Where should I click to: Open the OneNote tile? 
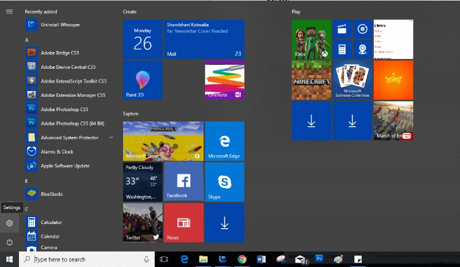pos(224,80)
